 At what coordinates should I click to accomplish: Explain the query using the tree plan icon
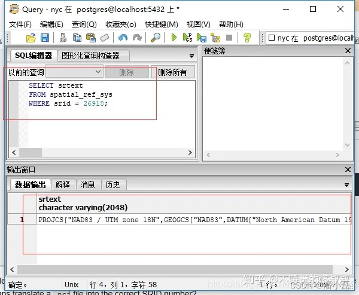tap(215, 38)
